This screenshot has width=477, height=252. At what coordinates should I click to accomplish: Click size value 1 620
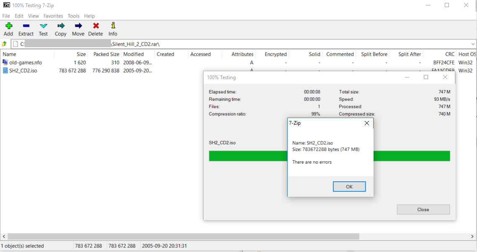coord(80,63)
